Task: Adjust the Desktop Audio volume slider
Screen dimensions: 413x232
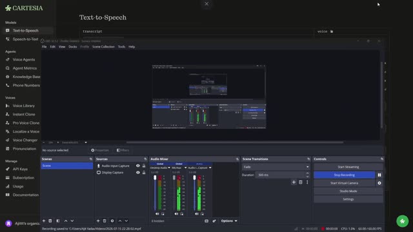Action: 155,193
